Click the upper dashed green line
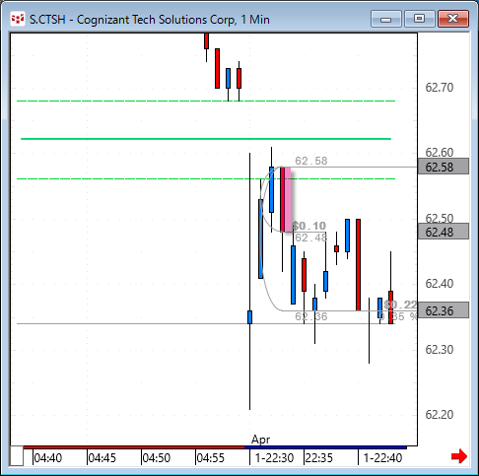479x476 pixels. (206, 101)
